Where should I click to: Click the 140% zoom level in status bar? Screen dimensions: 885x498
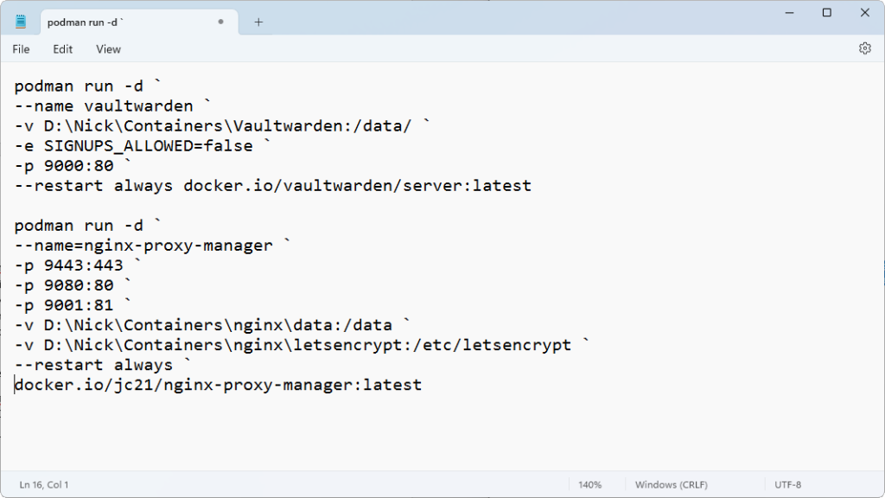pyautogui.click(x=590, y=485)
